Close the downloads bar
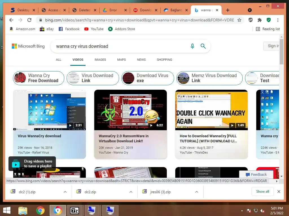This screenshot has width=289, height=216. point(279,192)
